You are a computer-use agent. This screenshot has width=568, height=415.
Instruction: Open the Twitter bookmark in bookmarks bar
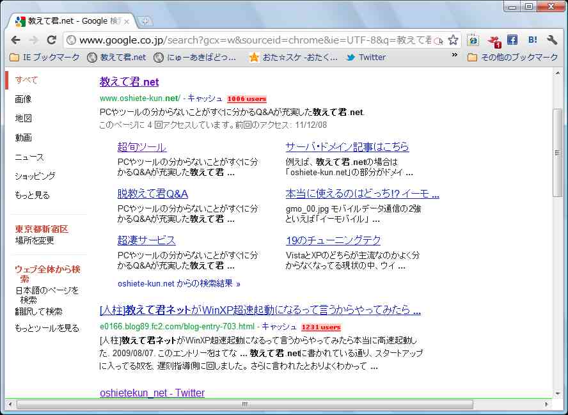pos(366,57)
